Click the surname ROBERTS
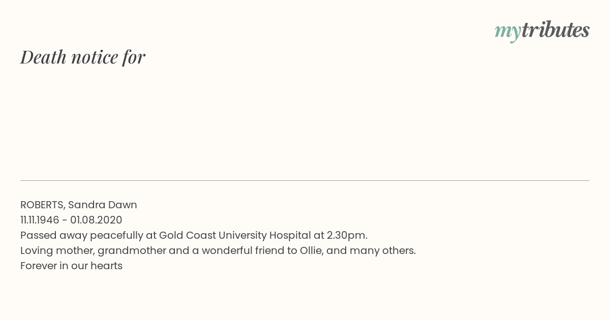 [42, 205]
